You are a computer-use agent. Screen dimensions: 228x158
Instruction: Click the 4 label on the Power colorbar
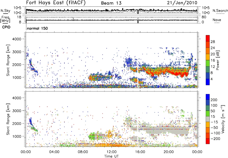pyautogui.click(x=212, y=79)
